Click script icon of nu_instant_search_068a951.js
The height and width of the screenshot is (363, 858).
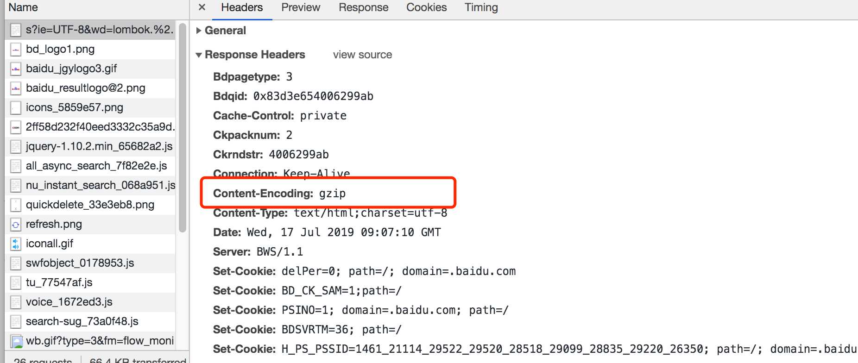tap(16, 186)
